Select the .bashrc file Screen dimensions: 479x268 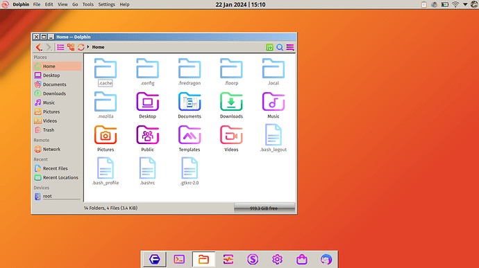click(x=148, y=171)
